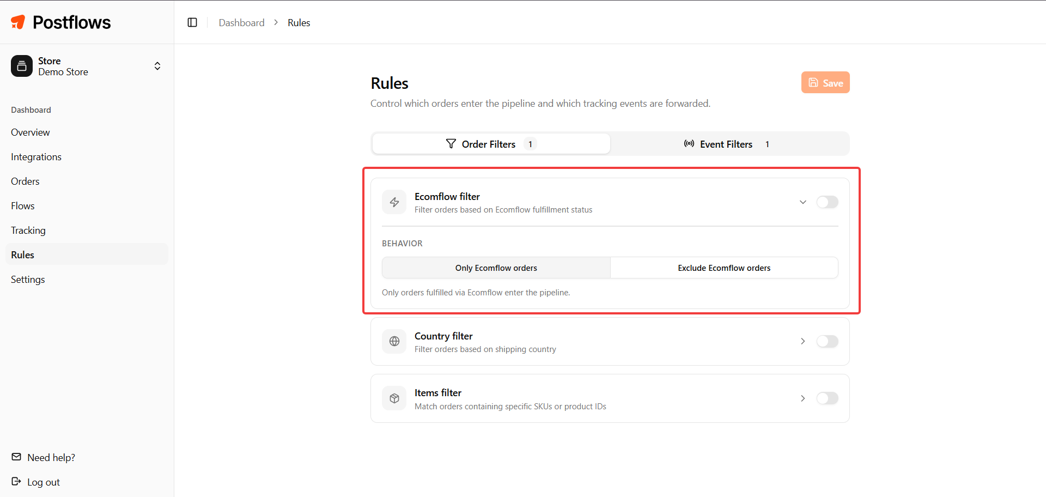
Task: Click the Ecomflow filter title
Action: tap(447, 196)
